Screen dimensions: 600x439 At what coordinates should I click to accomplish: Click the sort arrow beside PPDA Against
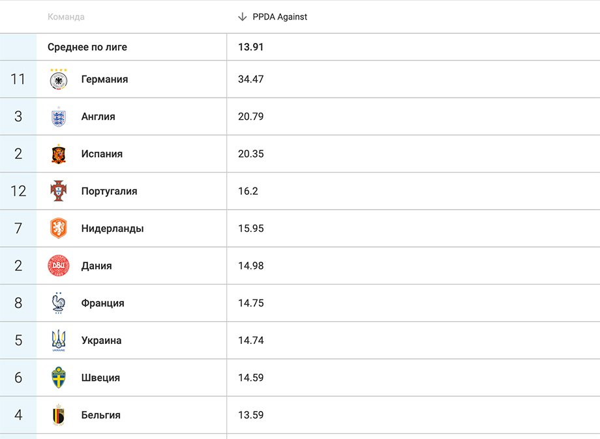pos(243,17)
